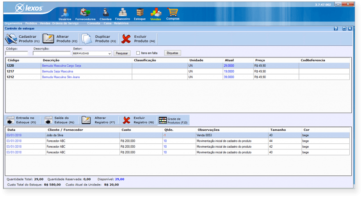The image size is (363, 198).
Task: Click product code 1220
Action: (x=10, y=66)
